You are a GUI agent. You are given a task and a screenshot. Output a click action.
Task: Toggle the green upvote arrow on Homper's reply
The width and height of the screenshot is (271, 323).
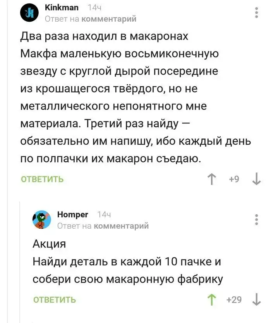point(212,300)
